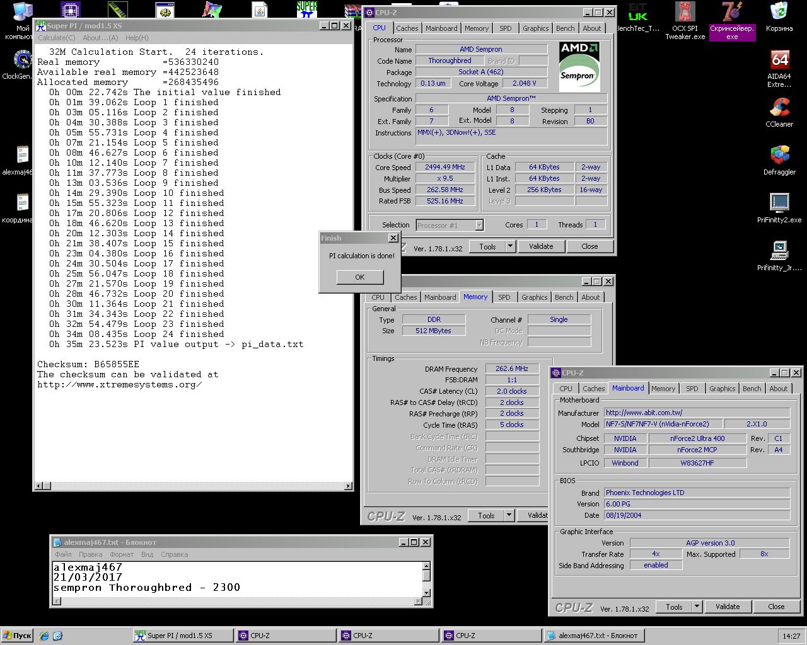Launch the Super PI desktop shortcut icon

pyautogui.click(x=307, y=9)
